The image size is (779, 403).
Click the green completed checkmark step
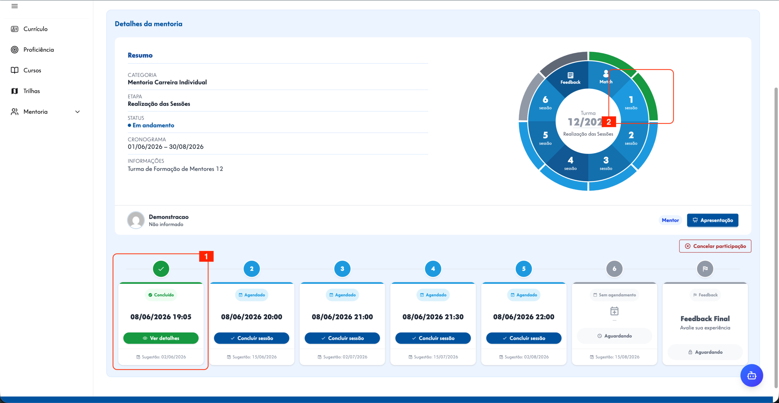pyautogui.click(x=161, y=269)
